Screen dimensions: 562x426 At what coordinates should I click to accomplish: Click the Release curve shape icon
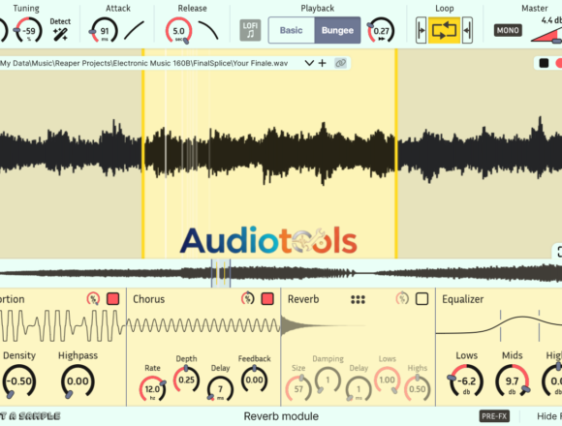click(x=208, y=30)
